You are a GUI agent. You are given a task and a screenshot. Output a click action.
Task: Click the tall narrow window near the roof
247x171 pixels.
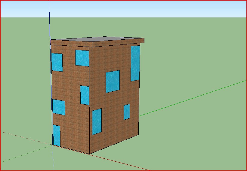[x=135, y=63]
